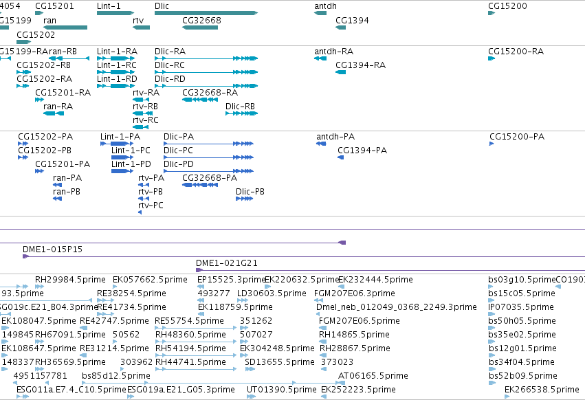Select the LD30603.5prime EST label
Image resolution: width=585 pixels, height=400 pixels.
[x=272, y=293]
